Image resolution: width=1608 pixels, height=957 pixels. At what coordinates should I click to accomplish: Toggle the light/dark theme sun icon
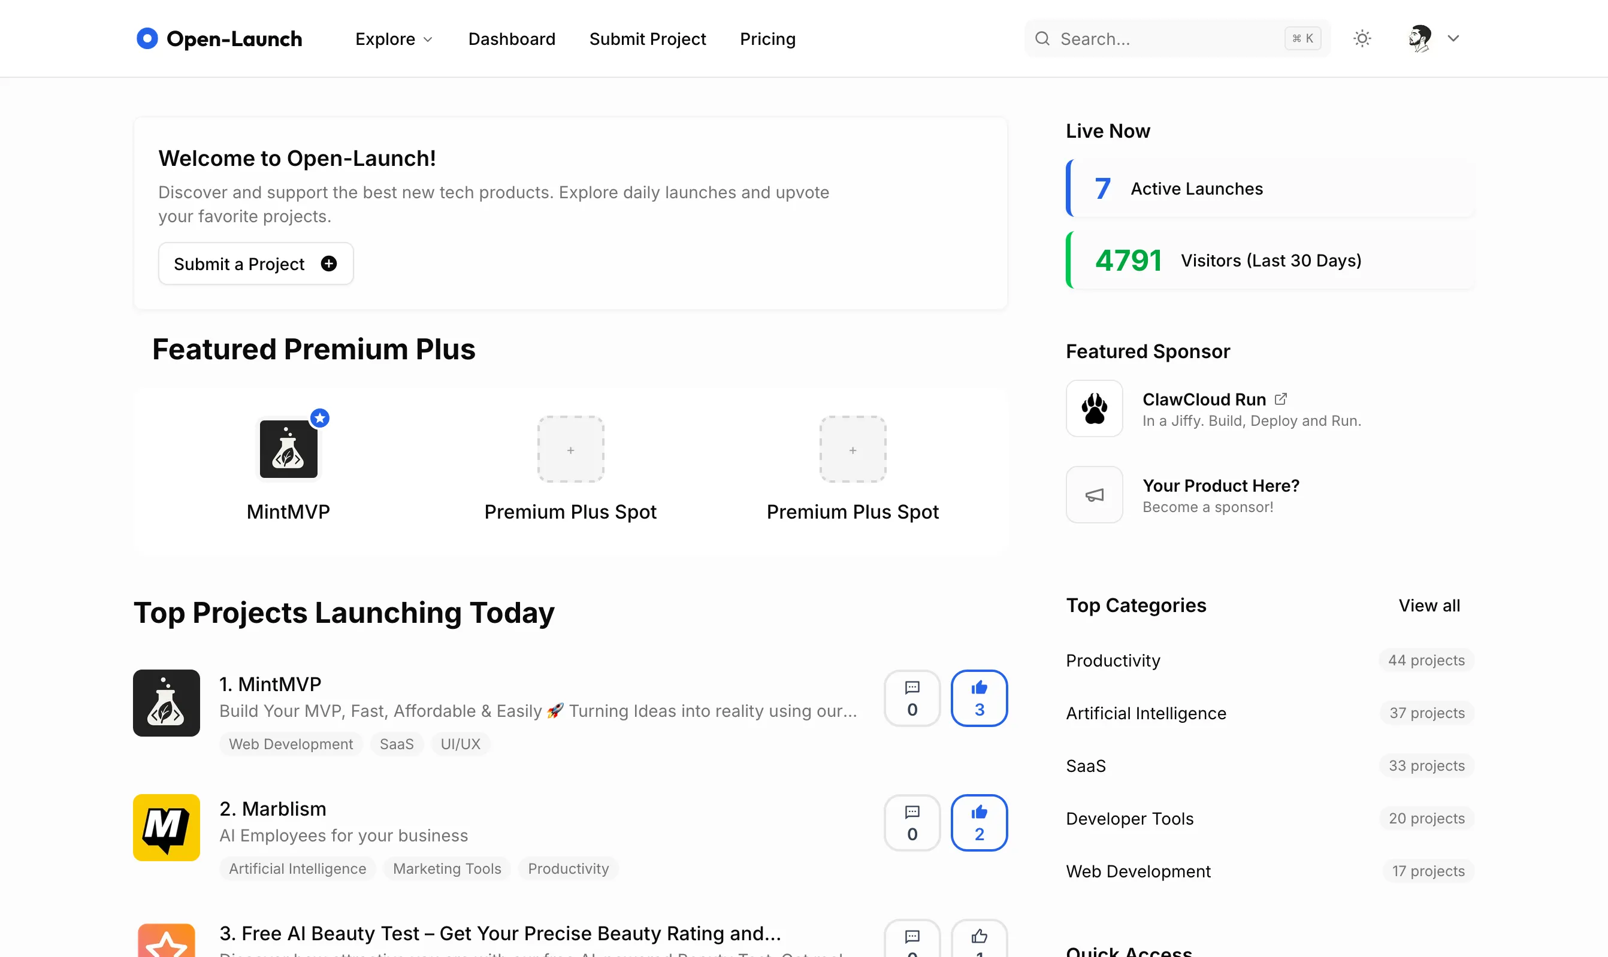coord(1362,39)
